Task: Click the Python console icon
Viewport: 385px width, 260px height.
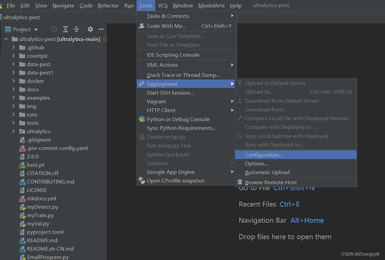Action: (x=142, y=119)
